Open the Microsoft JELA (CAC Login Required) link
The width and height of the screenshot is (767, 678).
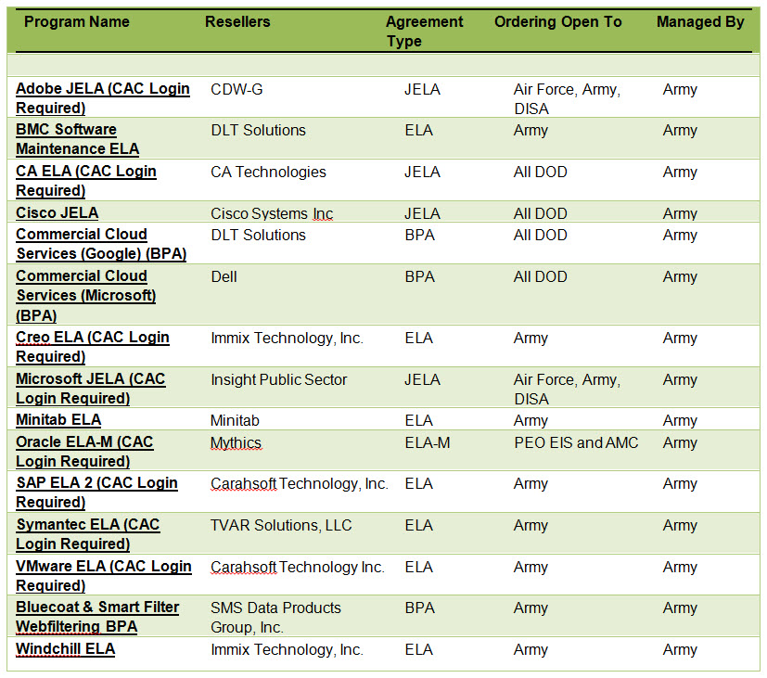click(91, 389)
